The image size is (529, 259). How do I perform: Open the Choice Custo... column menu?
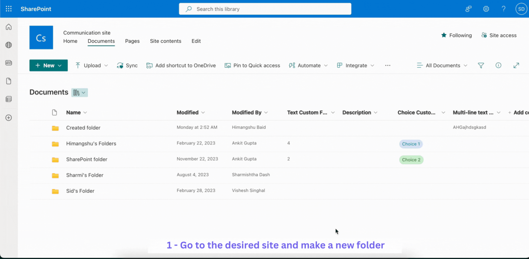pyautogui.click(x=421, y=113)
